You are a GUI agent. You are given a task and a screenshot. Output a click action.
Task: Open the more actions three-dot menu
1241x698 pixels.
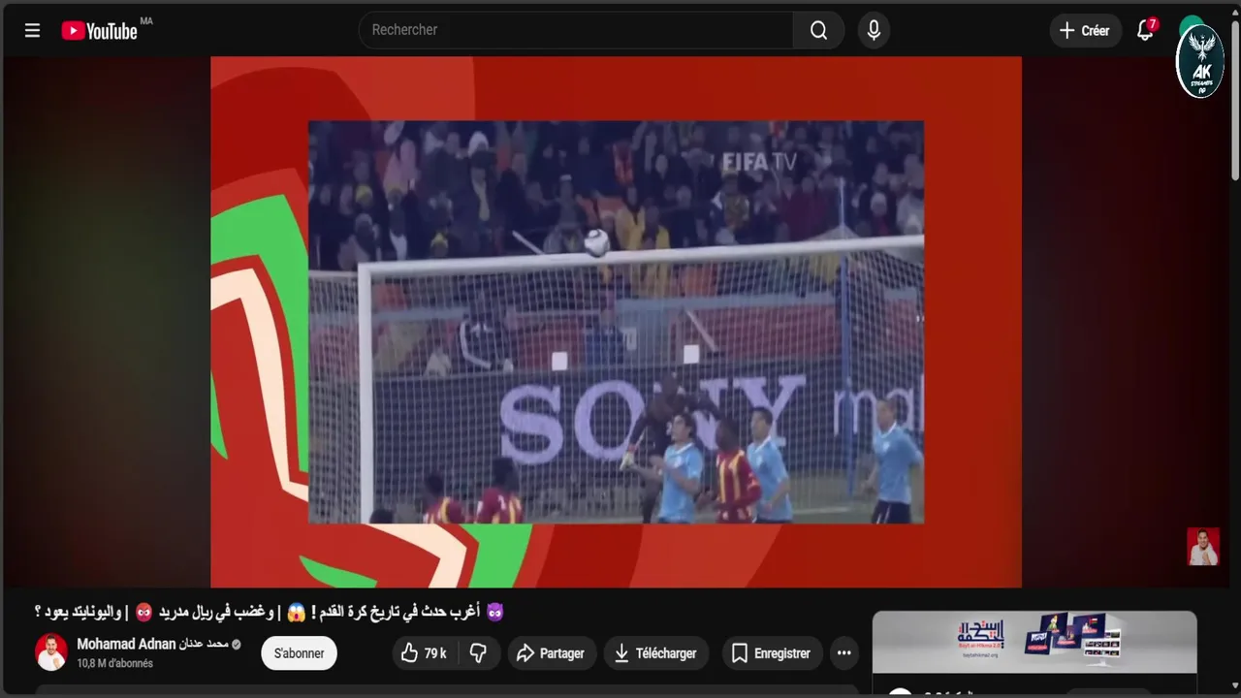tap(844, 653)
